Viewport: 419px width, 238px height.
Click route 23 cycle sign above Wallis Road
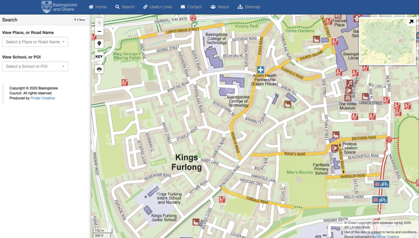382,184
